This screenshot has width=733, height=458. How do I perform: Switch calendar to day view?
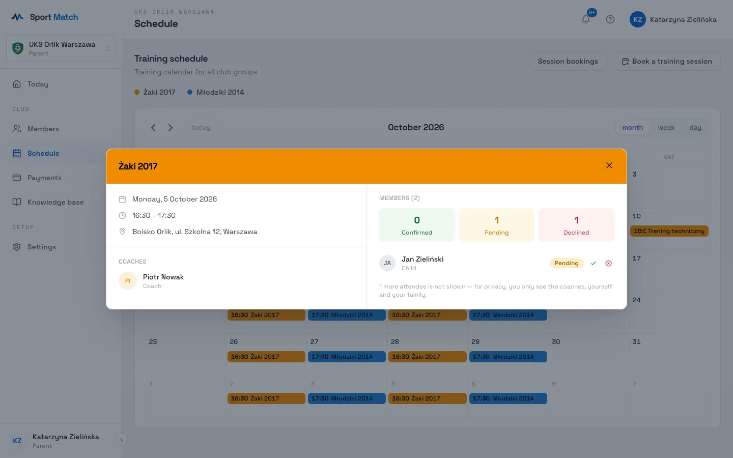[x=695, y=128]
